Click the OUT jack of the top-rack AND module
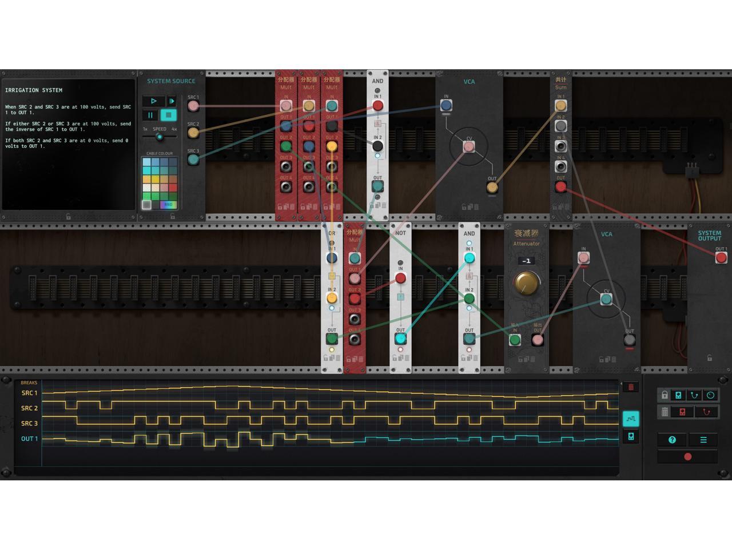This screenshot has height=549, width=732. pos(377,186)
